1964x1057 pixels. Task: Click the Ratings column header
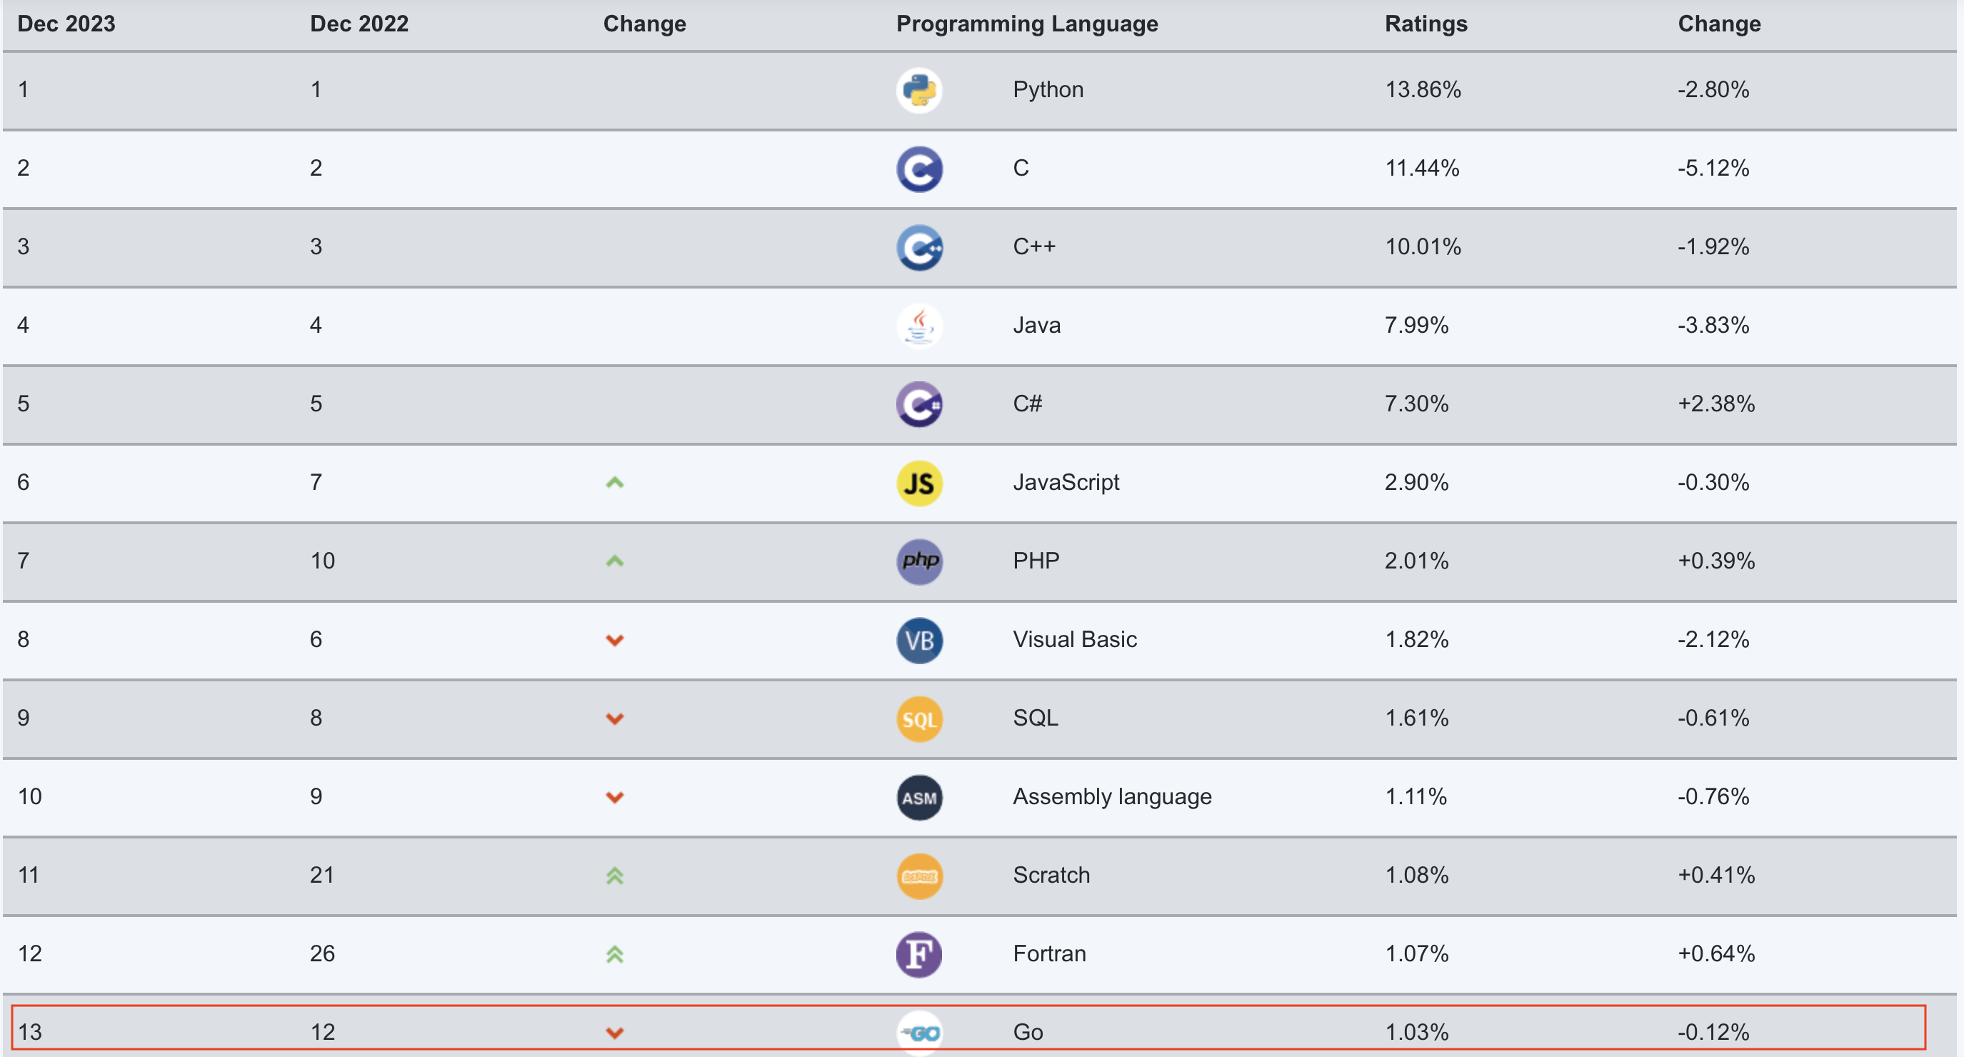(1426, 24)
